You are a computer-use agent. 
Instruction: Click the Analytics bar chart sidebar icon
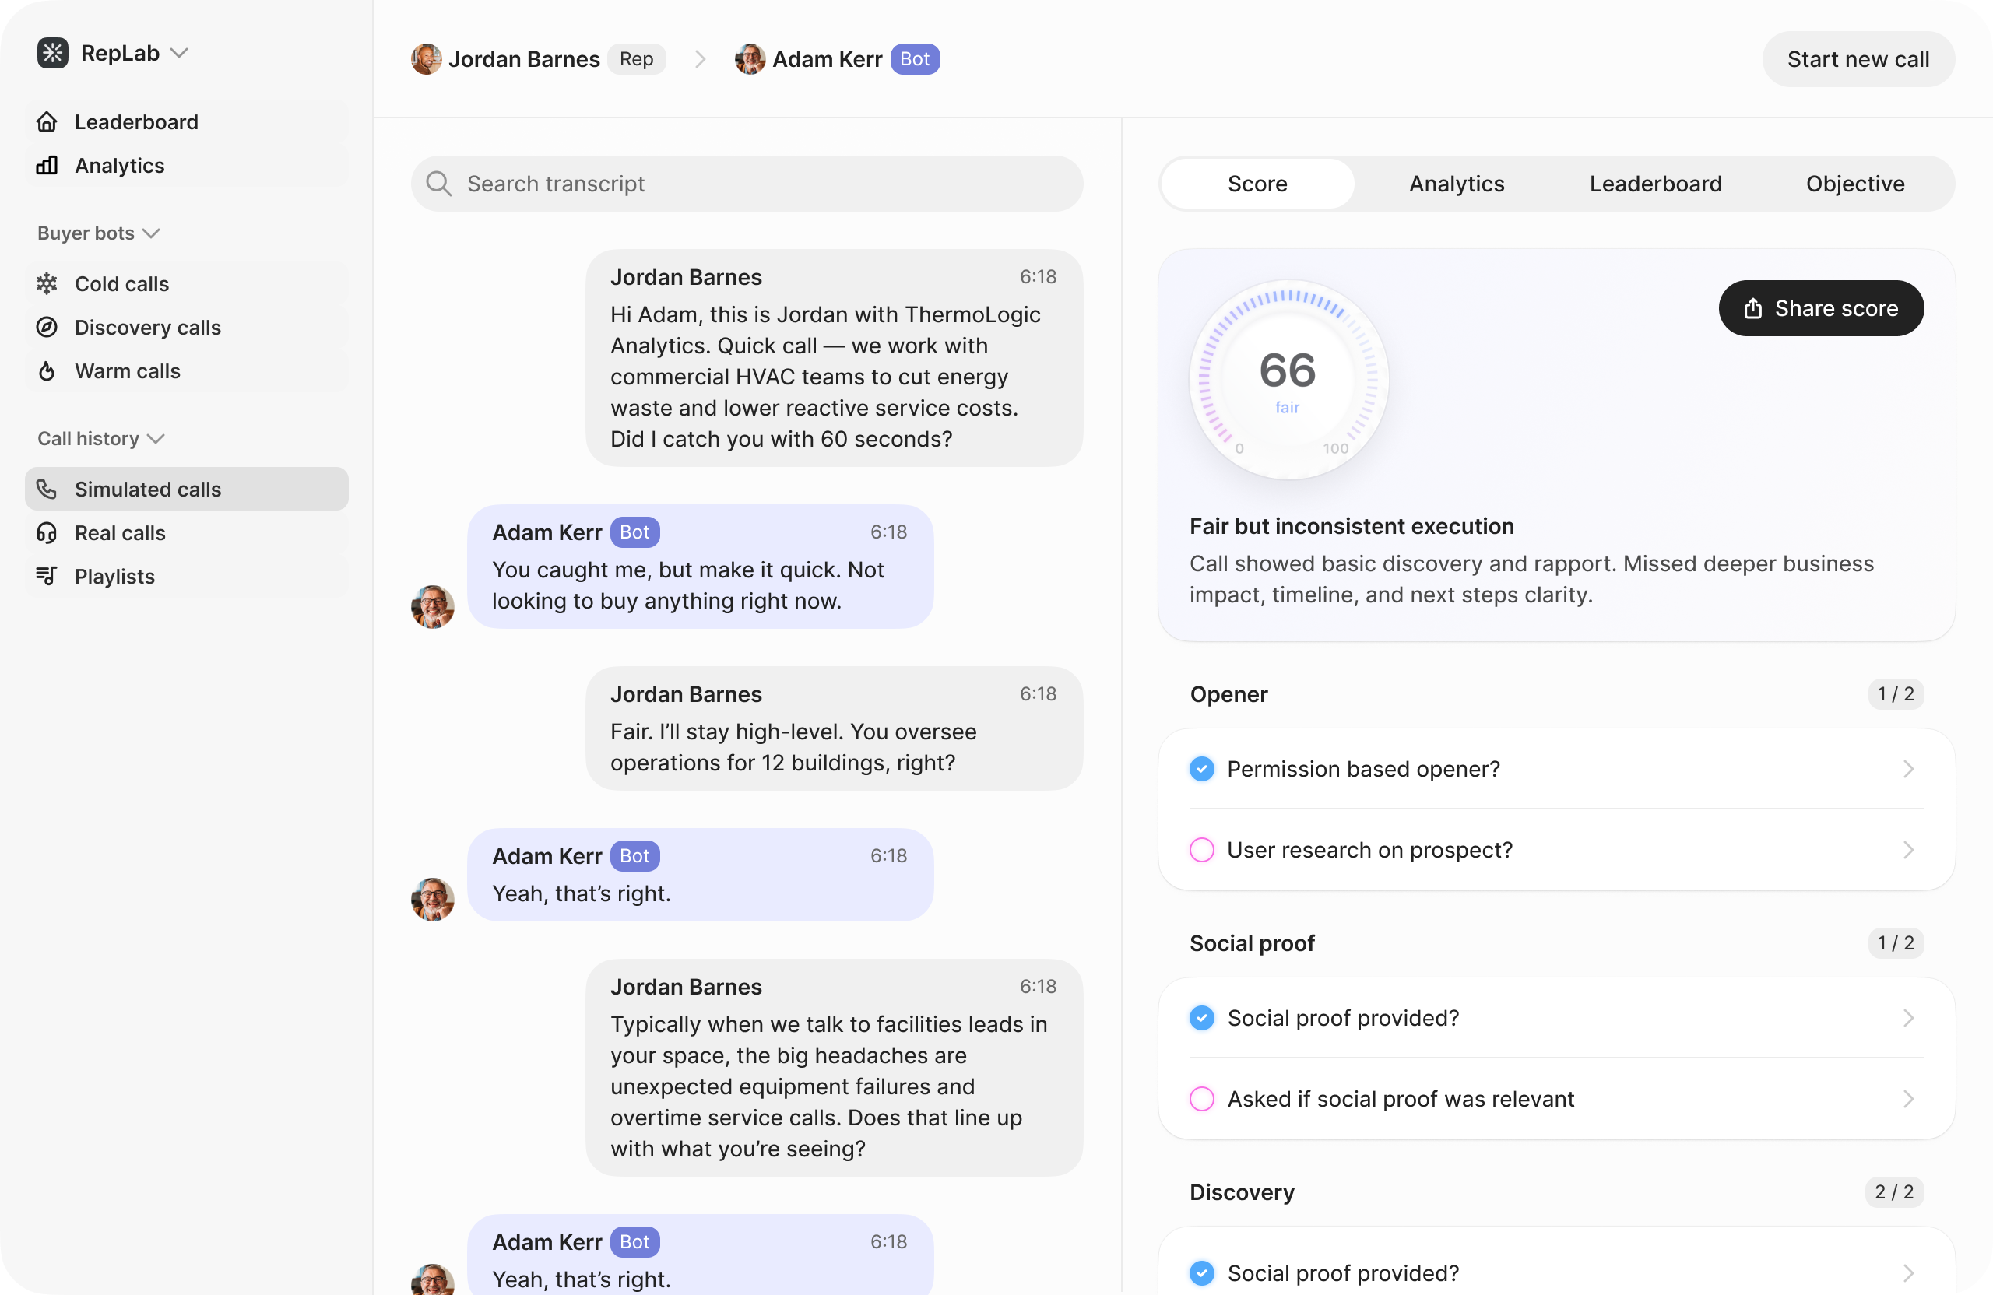click(x=47, y=166)
